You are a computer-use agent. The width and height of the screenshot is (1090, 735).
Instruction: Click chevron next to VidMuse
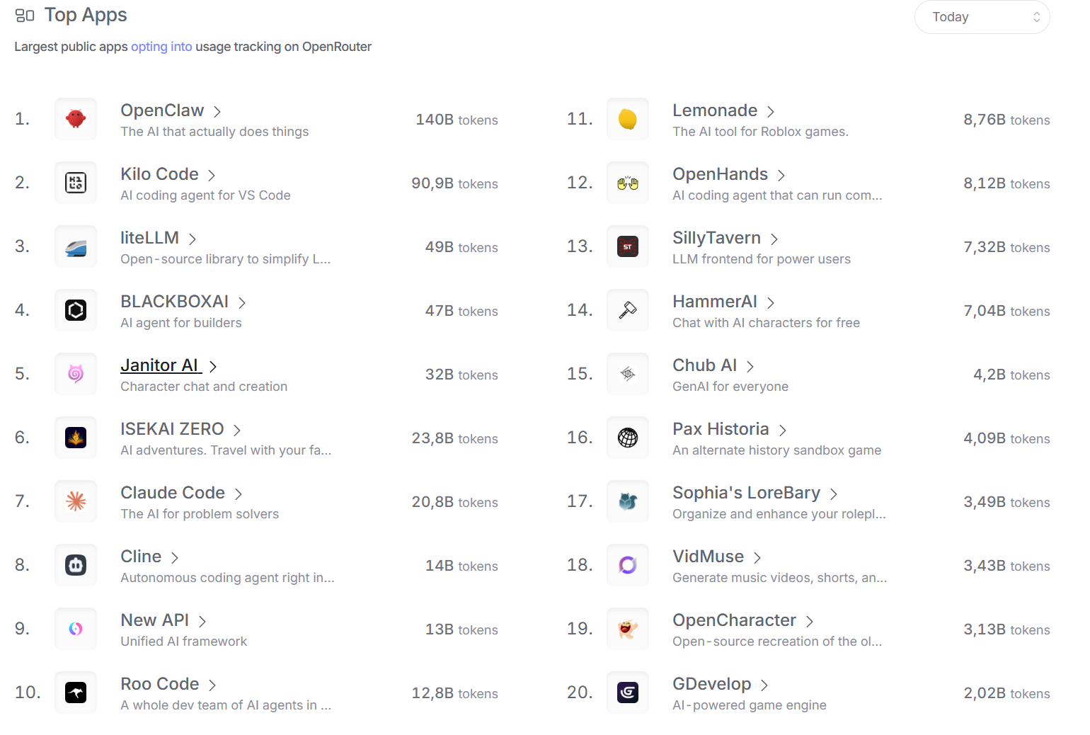tap(757, 558)
